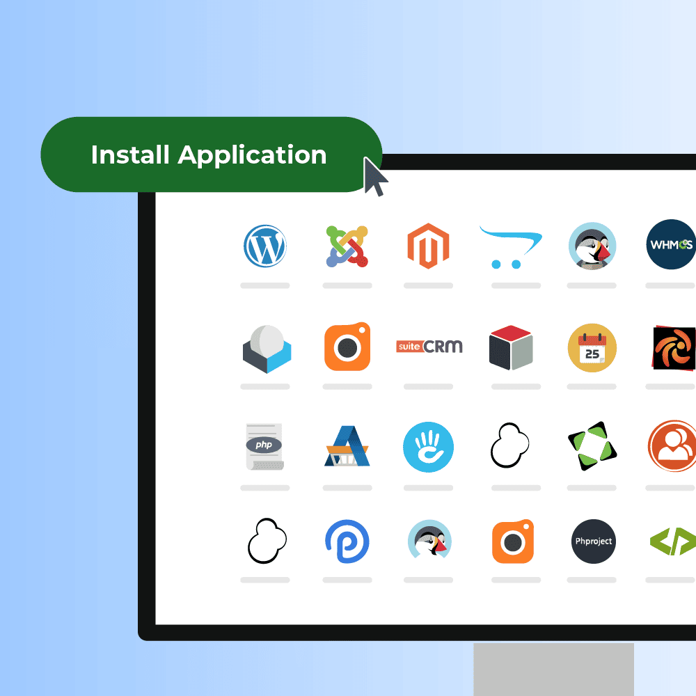
Task: Click the green code brackets icon
Action: (x=672, y=540)
